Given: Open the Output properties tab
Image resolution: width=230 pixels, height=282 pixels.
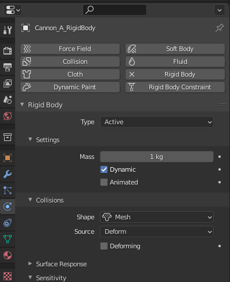Looking at the screenshot, I should [8, 67].
